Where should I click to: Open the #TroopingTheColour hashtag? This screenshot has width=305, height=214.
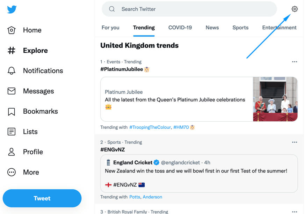point(151,127)
